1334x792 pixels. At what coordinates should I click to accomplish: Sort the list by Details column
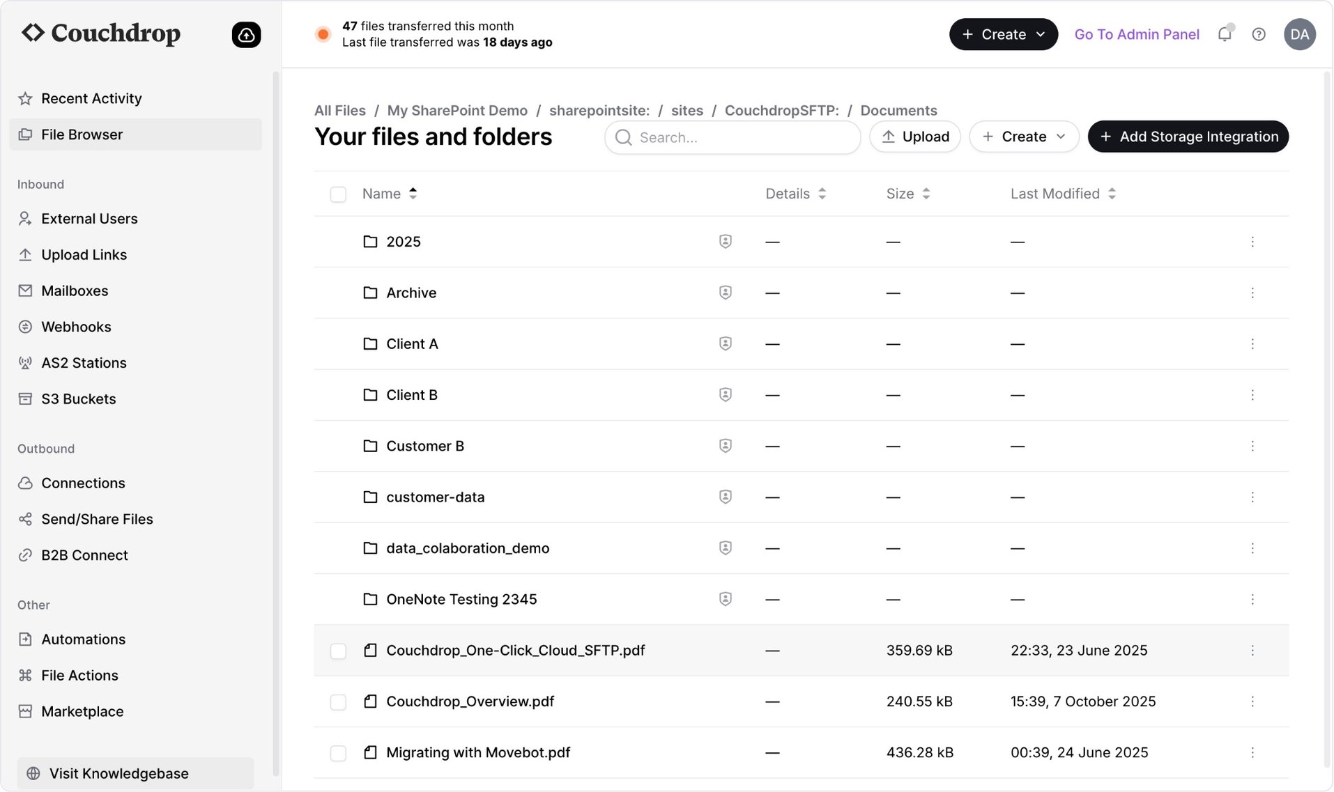[x=796, y=194]
